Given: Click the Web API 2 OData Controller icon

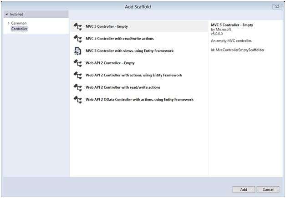Looking at the screenshot, I should click(x=77, y=99).
